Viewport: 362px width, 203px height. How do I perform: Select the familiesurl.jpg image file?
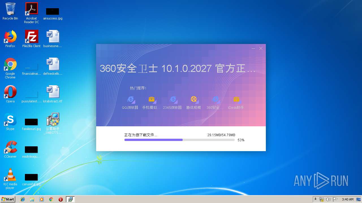pyautogui.click(x=31, y=124)
